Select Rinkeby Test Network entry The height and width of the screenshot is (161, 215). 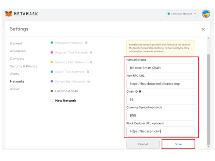pos(71,62)
